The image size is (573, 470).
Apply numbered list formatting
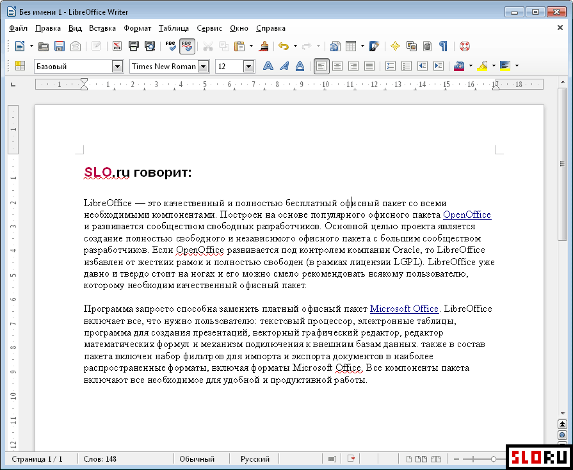[x=391, y=66]
